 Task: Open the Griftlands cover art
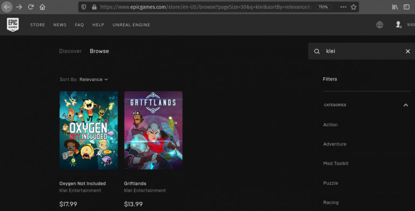[153, 130]
